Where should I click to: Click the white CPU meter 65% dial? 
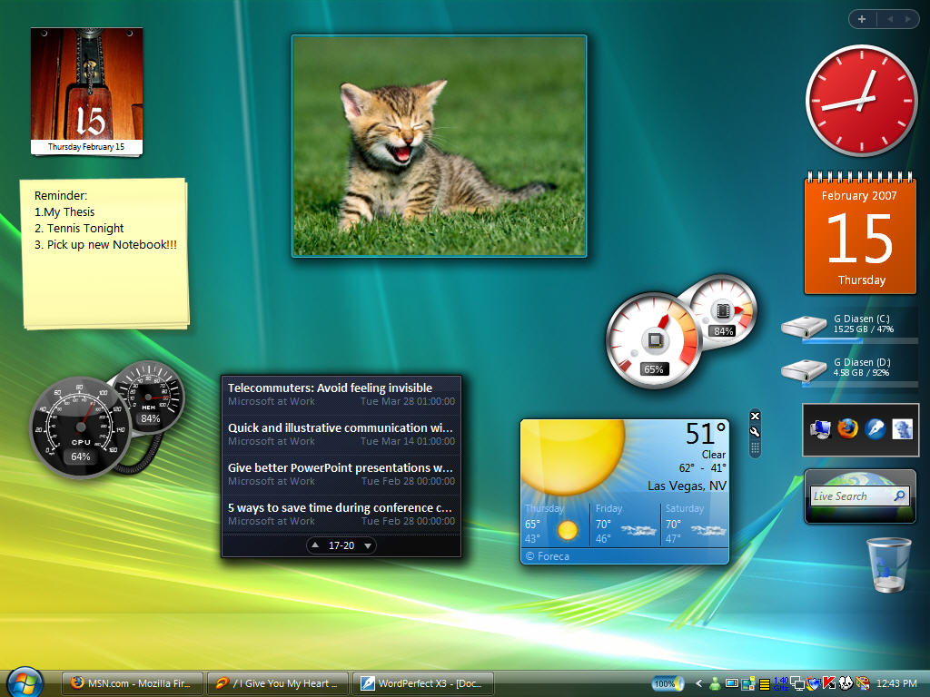point(654,340)
